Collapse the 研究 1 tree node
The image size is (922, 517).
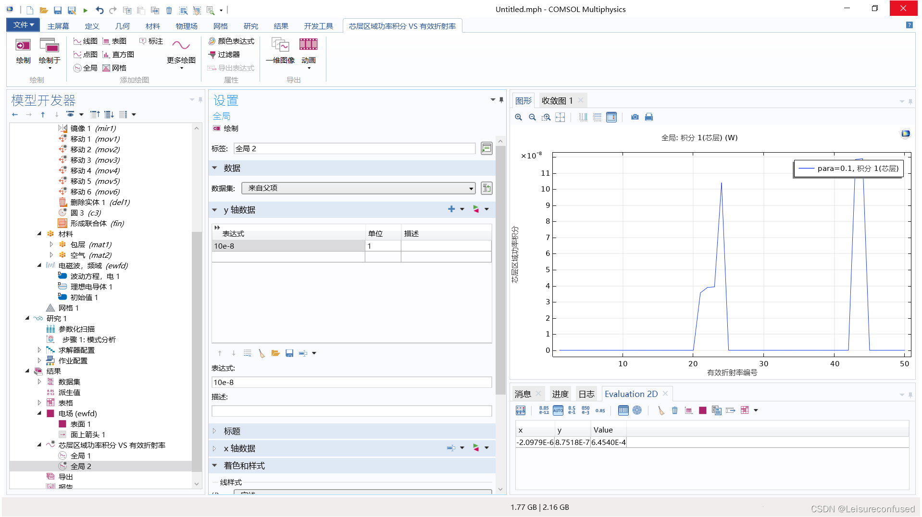point(27,319)
